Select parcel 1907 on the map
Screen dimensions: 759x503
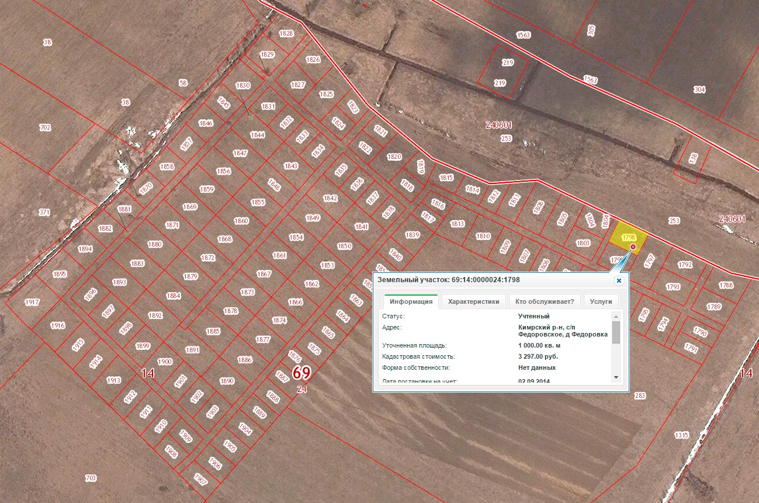pyautogui.click(x=201, y=481)
